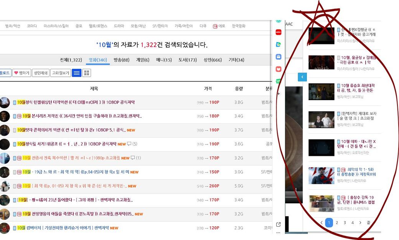Viewport: 399px width, 240px height.
Task: Select the 도서(173) results tab
Action: [188, 60]
